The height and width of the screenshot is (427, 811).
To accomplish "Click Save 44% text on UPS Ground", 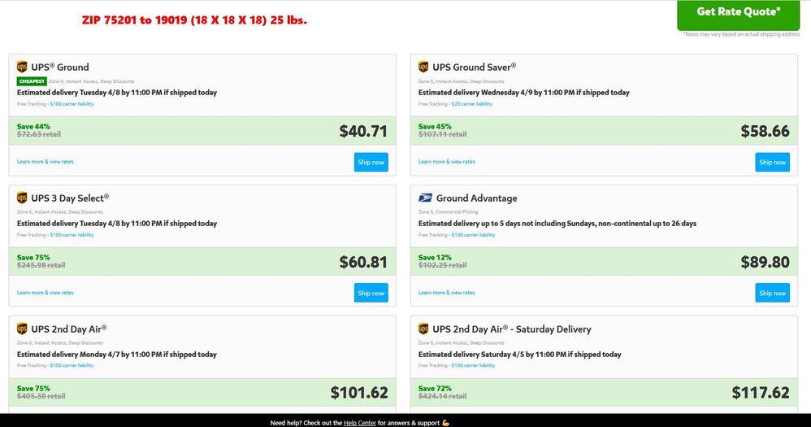I will point(33,126).
